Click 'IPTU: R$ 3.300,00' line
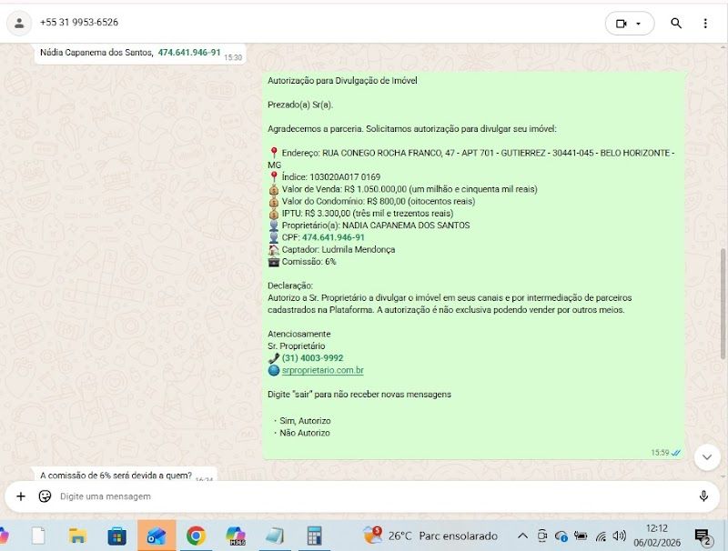 [x=360, y=214]
